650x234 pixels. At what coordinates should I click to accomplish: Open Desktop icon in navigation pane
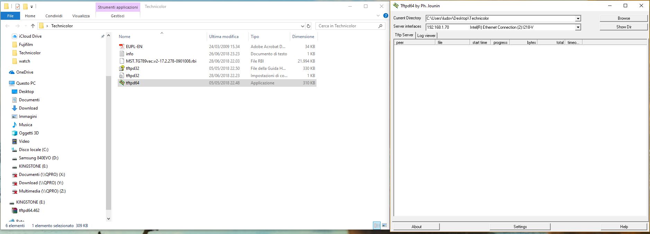[15, 91]
